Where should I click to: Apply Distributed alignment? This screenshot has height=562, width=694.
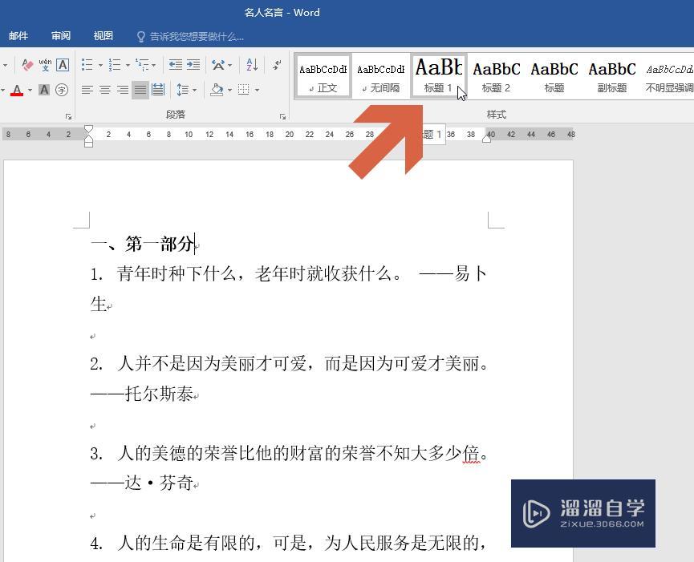[158, 90]
